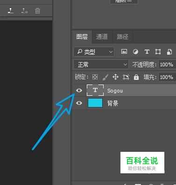Click the trash delete icon

pos(37,11)
